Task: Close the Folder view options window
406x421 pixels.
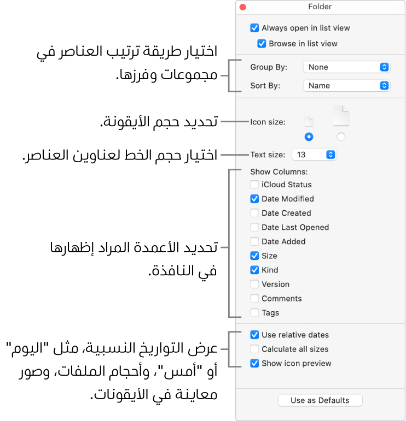Action: 243,8
